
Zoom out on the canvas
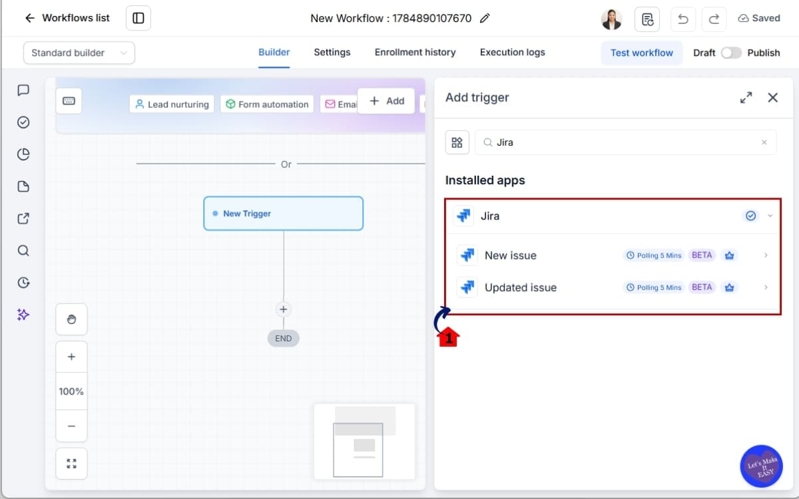tap(71, 426)
